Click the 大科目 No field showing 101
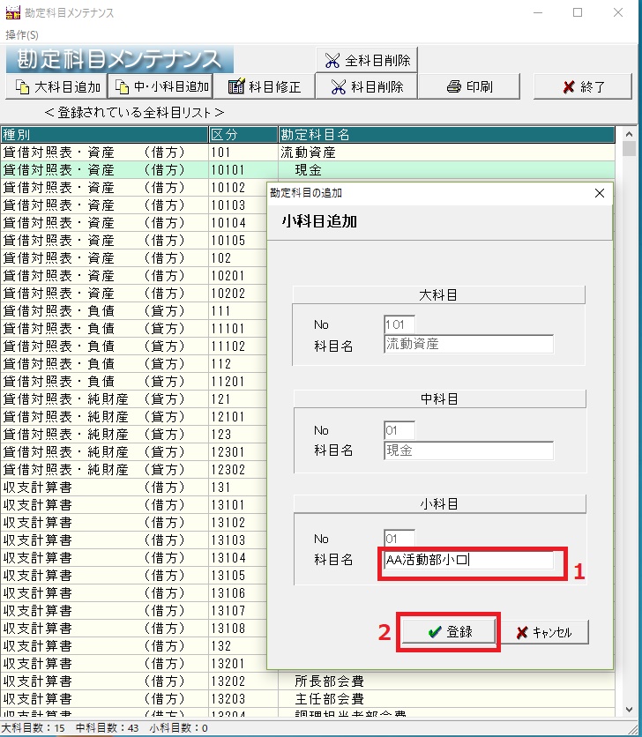 click(399, 324)
